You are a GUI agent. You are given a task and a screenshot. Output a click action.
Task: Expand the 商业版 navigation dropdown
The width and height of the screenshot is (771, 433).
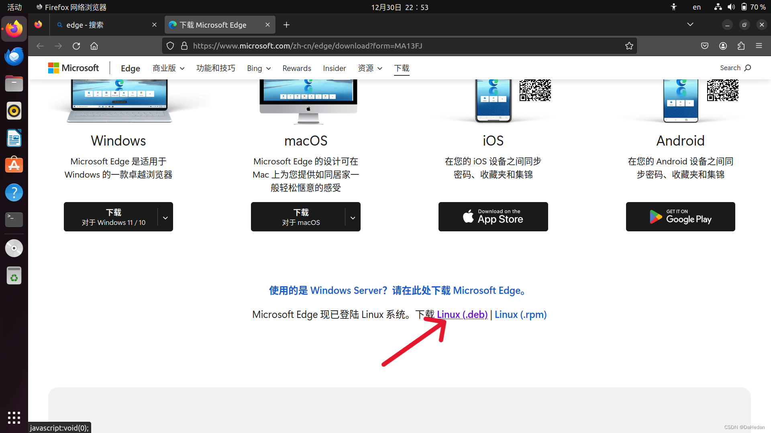click(x=168, y=68)
